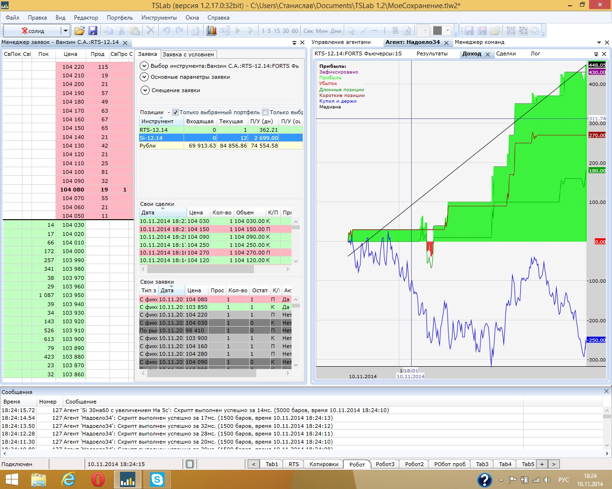This screenshot has height=489, width=612.
Task: Switch to the 'Котировки' bottom tab
Action: coord(324,464)
